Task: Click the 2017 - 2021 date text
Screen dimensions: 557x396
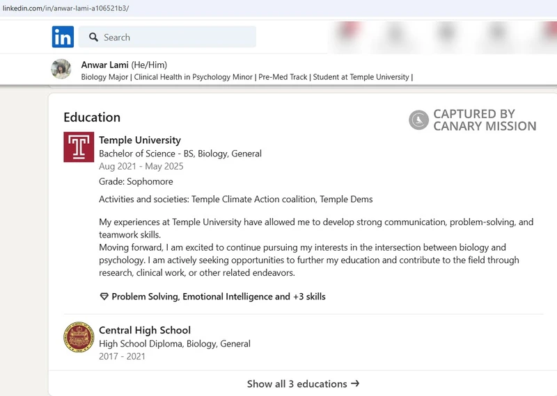Action: coord(123,356)
